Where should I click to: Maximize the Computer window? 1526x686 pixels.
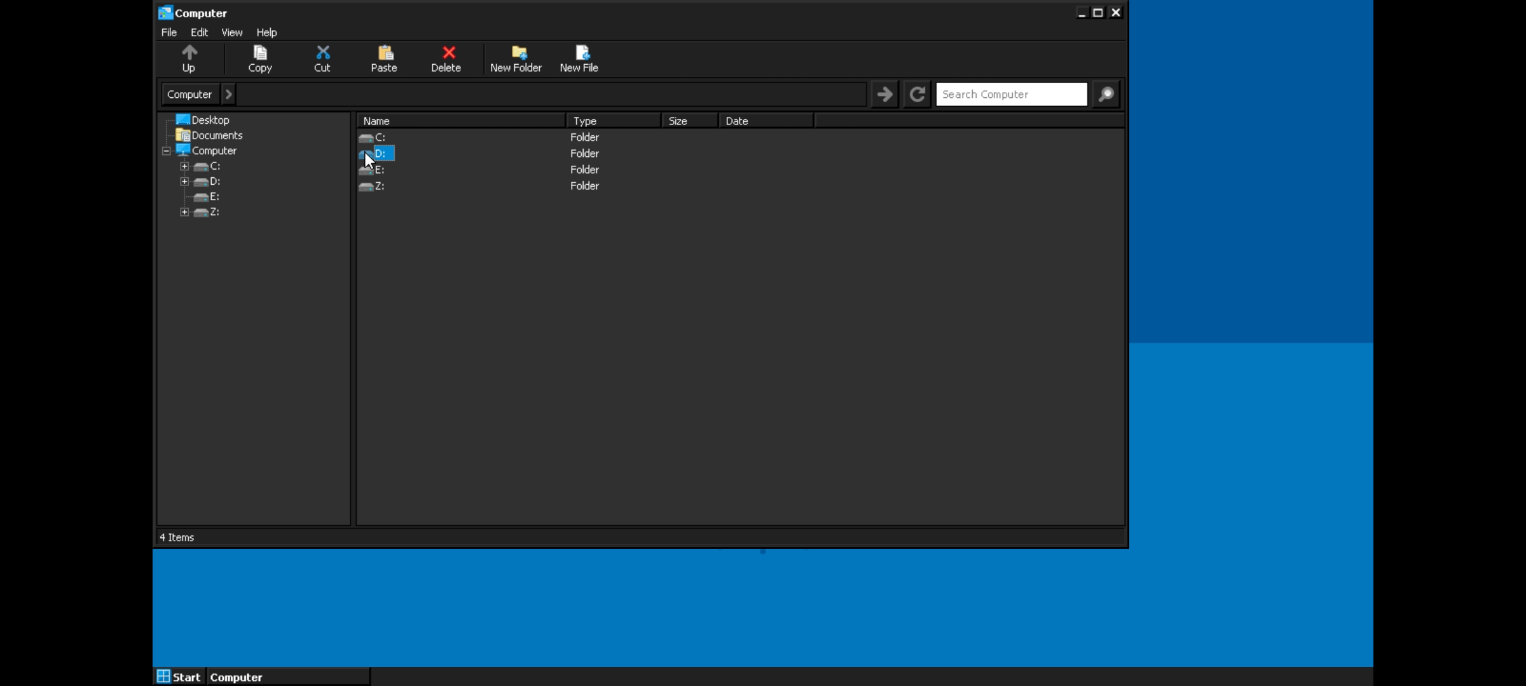click(x=1098, y=13)
